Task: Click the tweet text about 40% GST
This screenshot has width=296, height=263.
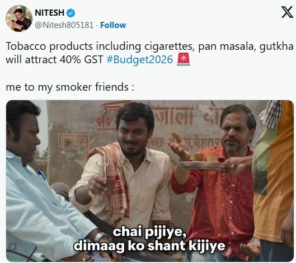Action: click(x=149, y=53)
